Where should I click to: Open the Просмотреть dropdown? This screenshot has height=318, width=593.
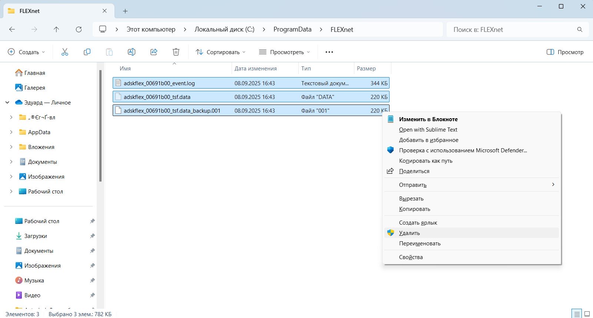tap(284, 52)
